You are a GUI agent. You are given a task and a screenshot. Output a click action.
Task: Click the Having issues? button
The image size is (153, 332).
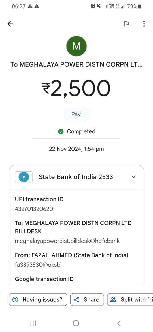38,299
